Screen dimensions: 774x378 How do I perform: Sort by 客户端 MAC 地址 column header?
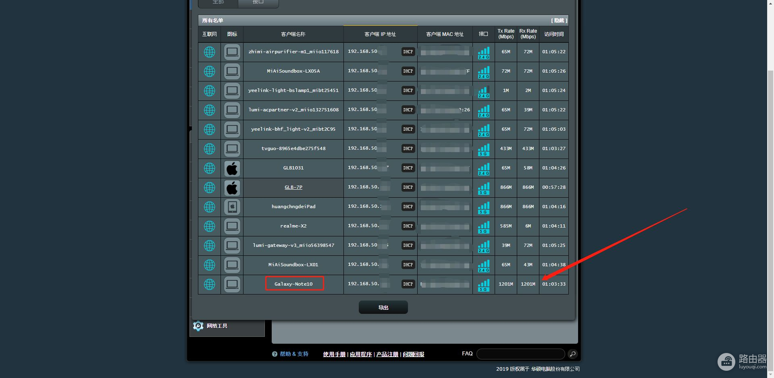coord(445,34)
